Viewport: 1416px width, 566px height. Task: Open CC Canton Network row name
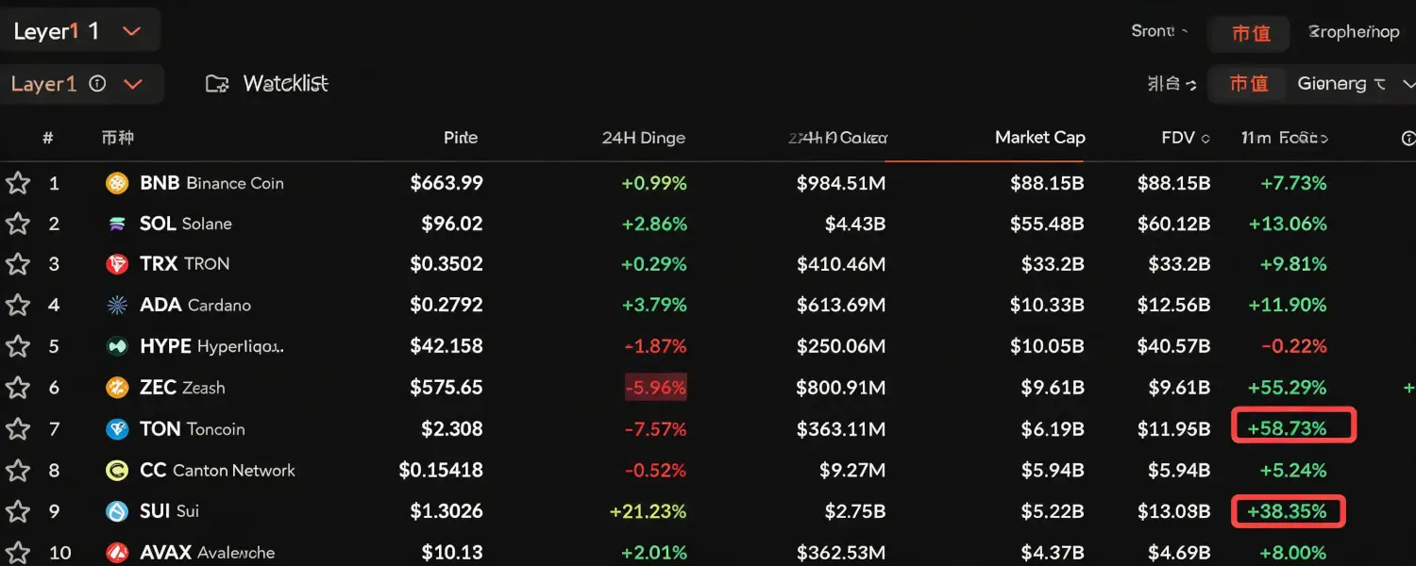[217, 470]
